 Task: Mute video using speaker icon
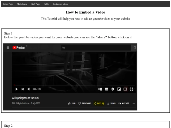[x=29, y=89]
